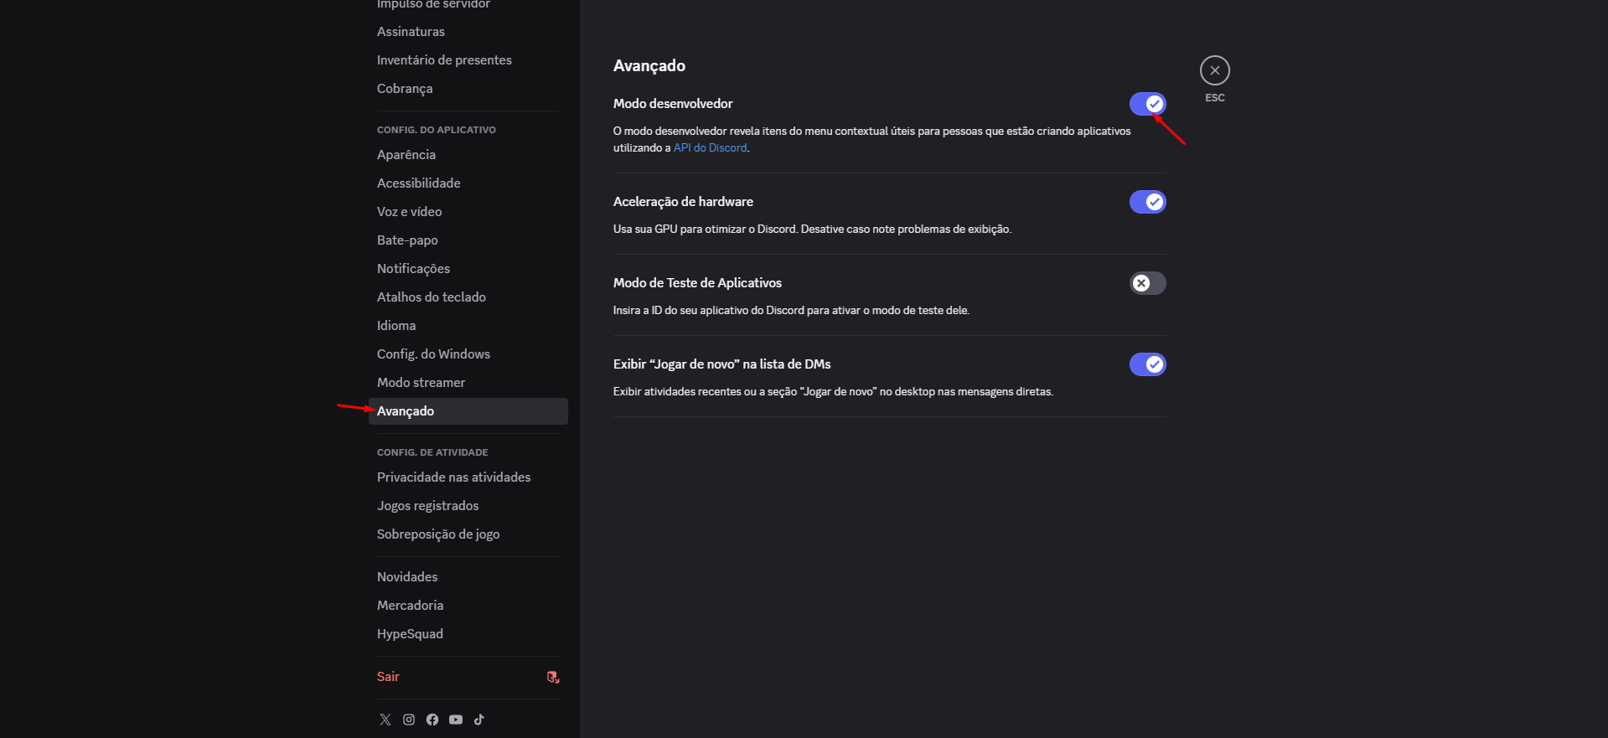Viewport: 1608px width, 738px height.
Task: Click the CONFIG. DE ATIVIDADE section header
Action: (432, 452)
